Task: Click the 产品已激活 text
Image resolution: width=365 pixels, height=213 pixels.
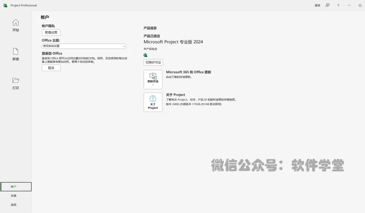Action: pos(152,36)
